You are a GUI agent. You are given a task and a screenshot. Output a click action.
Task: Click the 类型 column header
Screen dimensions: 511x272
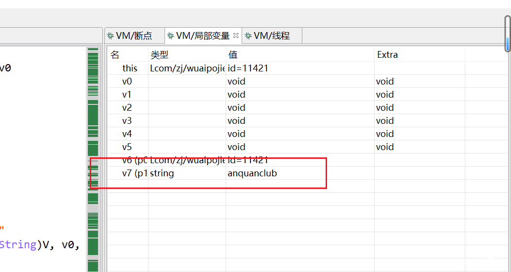(x=160, y=55)
